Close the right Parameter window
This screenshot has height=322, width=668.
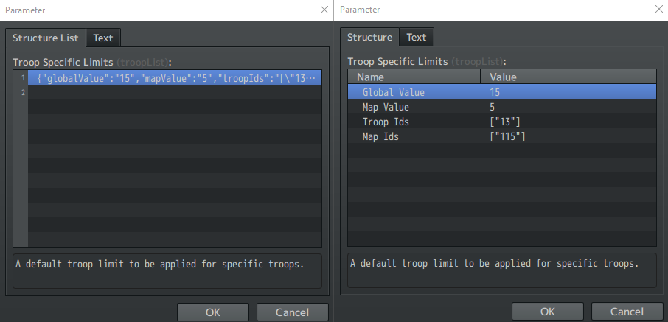(659, 9)
